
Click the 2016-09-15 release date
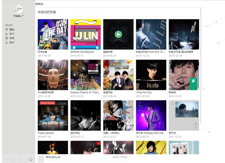77,55
